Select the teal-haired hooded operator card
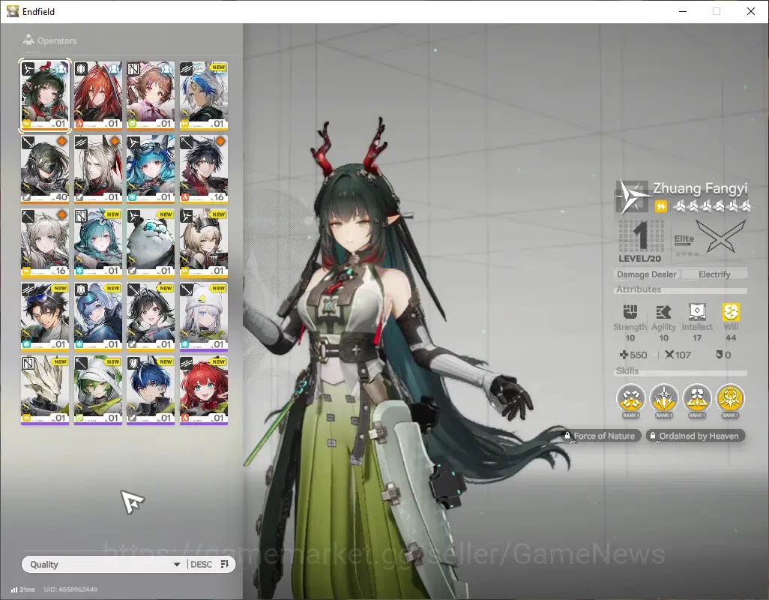 pyautogui.click(x=98, y=243)
